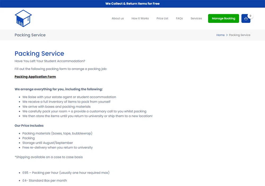Click the '*Shipping available' note text
This screenshot has height=186, width=265.
coord(48,157)
